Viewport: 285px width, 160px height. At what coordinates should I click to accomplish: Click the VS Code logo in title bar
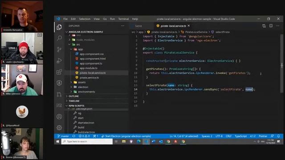(58, 19)
